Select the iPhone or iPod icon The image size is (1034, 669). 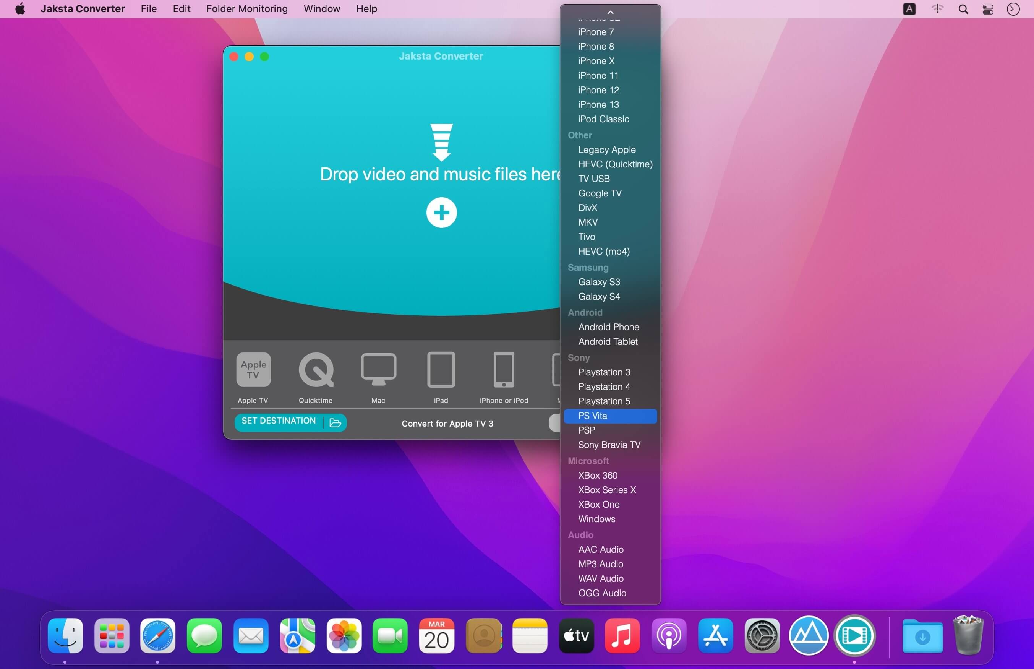[504, 370]
